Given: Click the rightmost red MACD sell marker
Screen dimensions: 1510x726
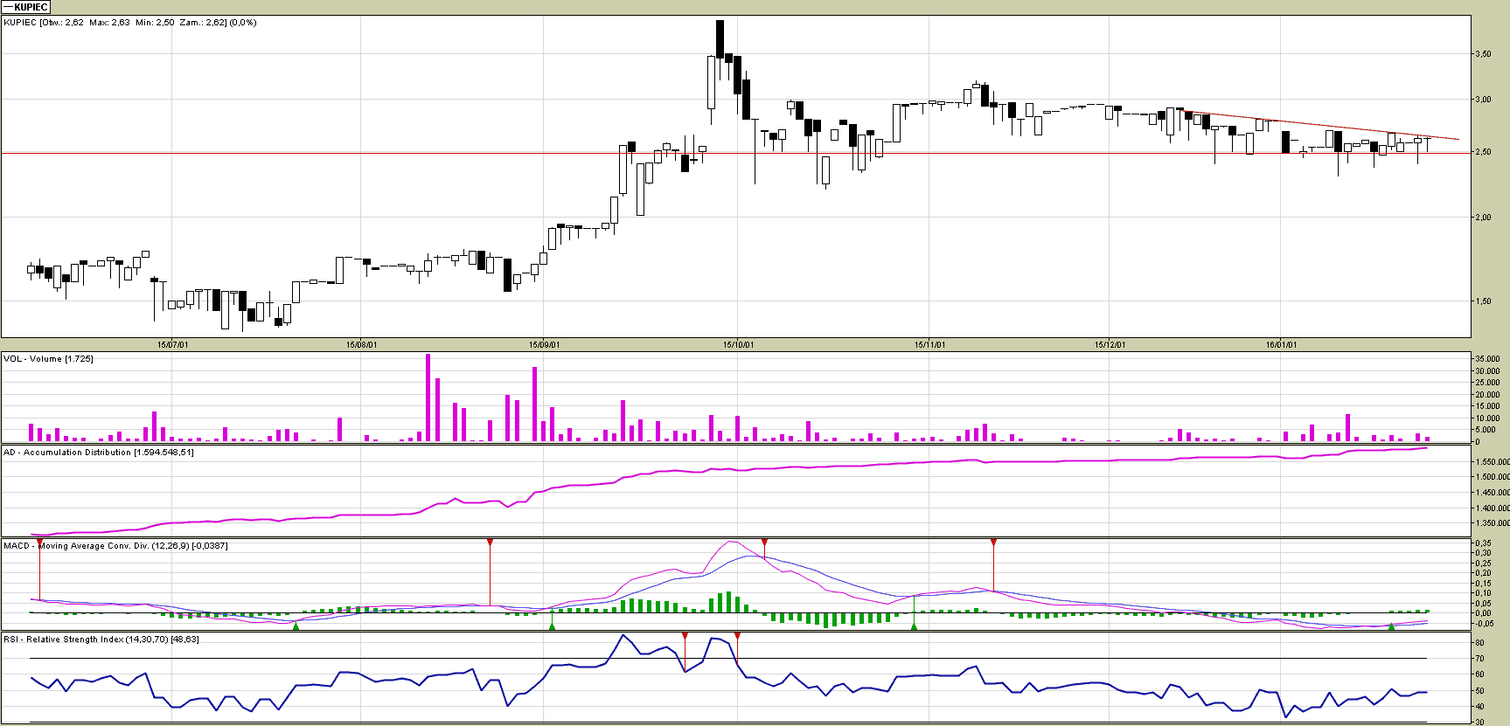Looking at the screenshot, I should [x=993, y=543].
